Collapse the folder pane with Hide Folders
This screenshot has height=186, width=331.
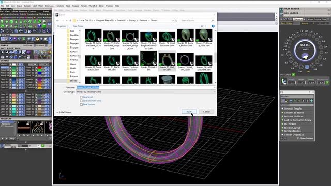pyautogui.click(x=64, y=112)
